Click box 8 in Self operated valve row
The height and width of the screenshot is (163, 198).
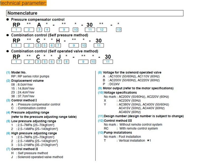(67, 62)
